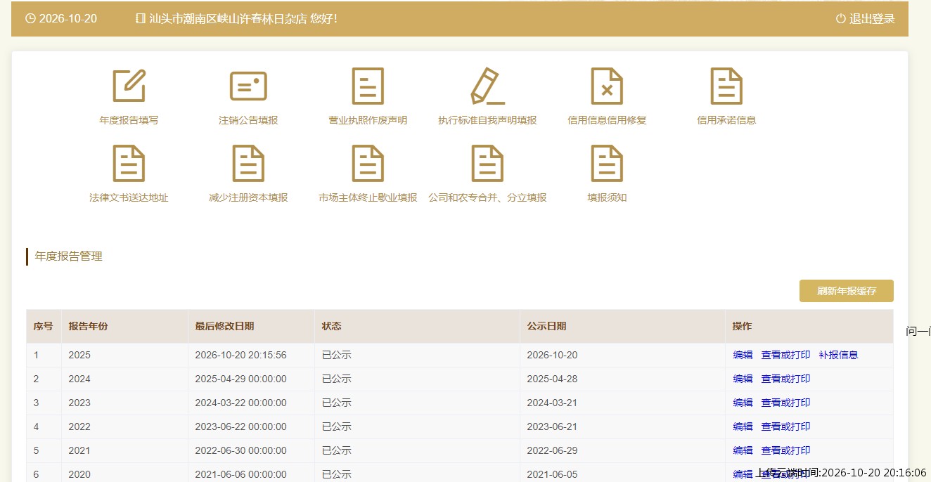Edit the 2024 annual report
This screenshot has width=931, height=482.
[x=743, y=379]
